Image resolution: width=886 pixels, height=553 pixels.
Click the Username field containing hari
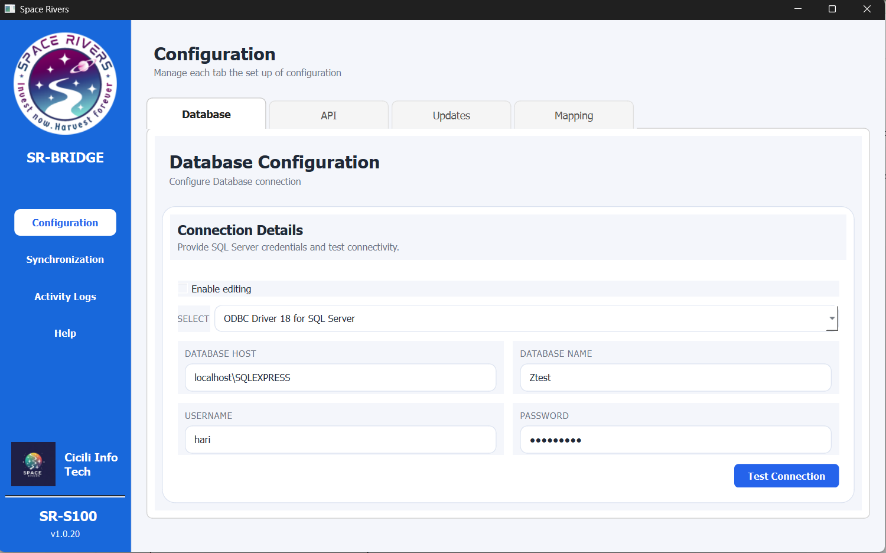coord(340,440)
